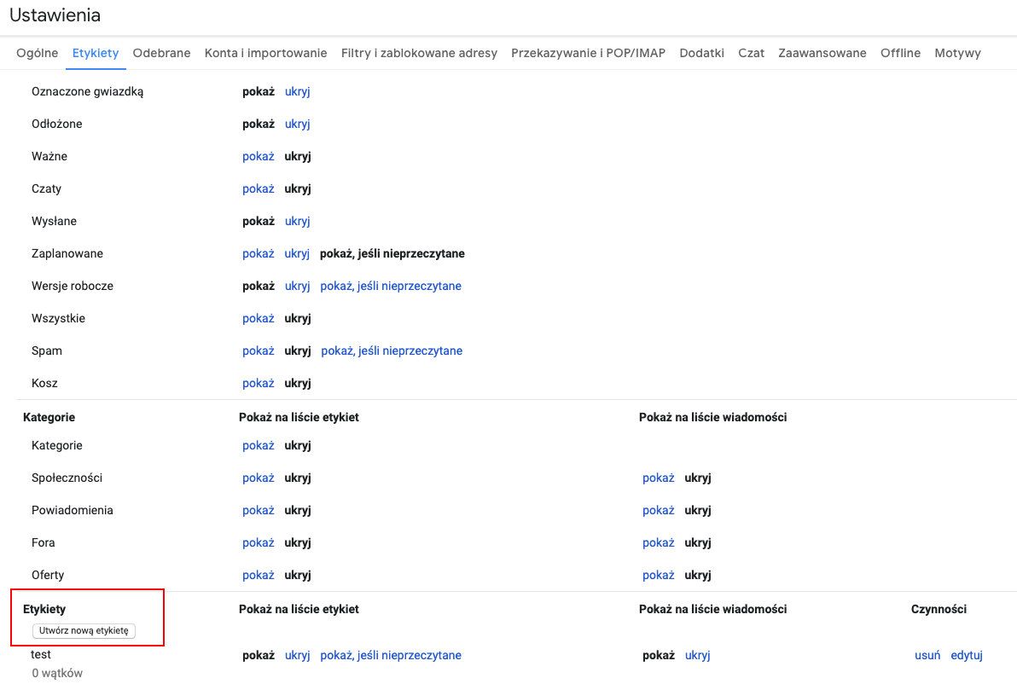Click Utwórz nową etykietę button
The height and width of the screenshot is (684, 1017).
(x=85, y=631)
